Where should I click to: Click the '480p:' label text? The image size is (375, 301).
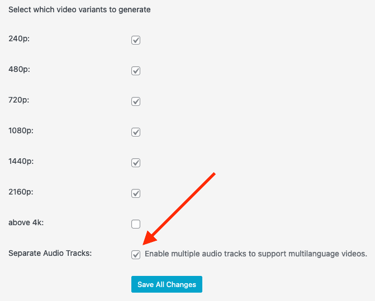[x=19, y=70]
